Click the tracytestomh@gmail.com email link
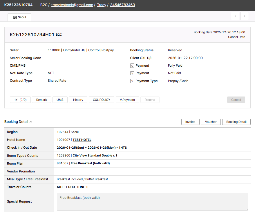Image resolution: width=255 pixels, height=222 pixels. [72, 5]
